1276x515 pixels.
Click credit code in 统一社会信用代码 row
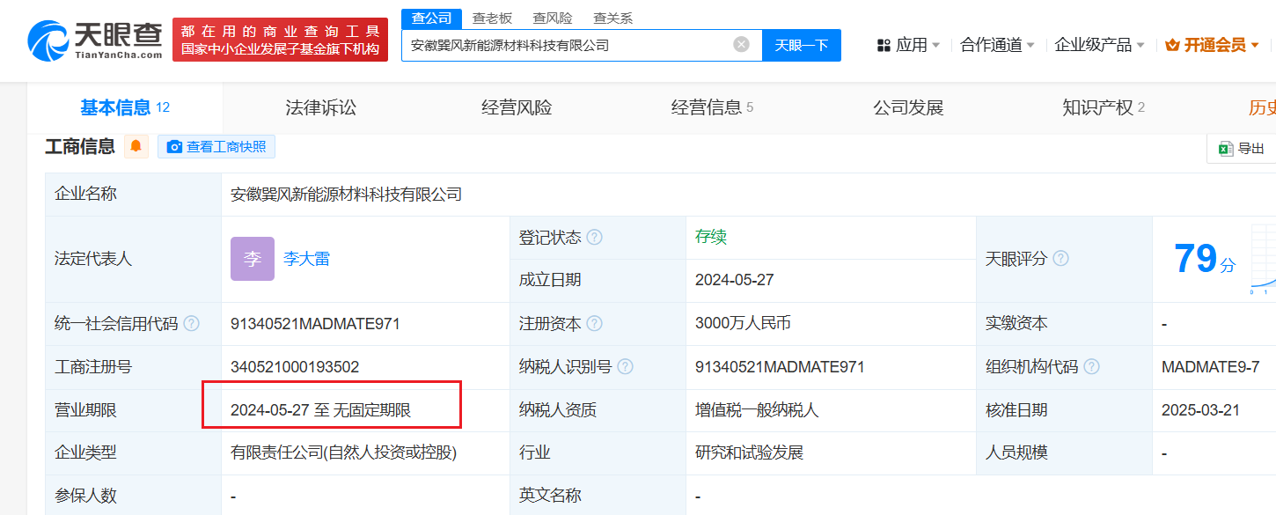[315, 324]
